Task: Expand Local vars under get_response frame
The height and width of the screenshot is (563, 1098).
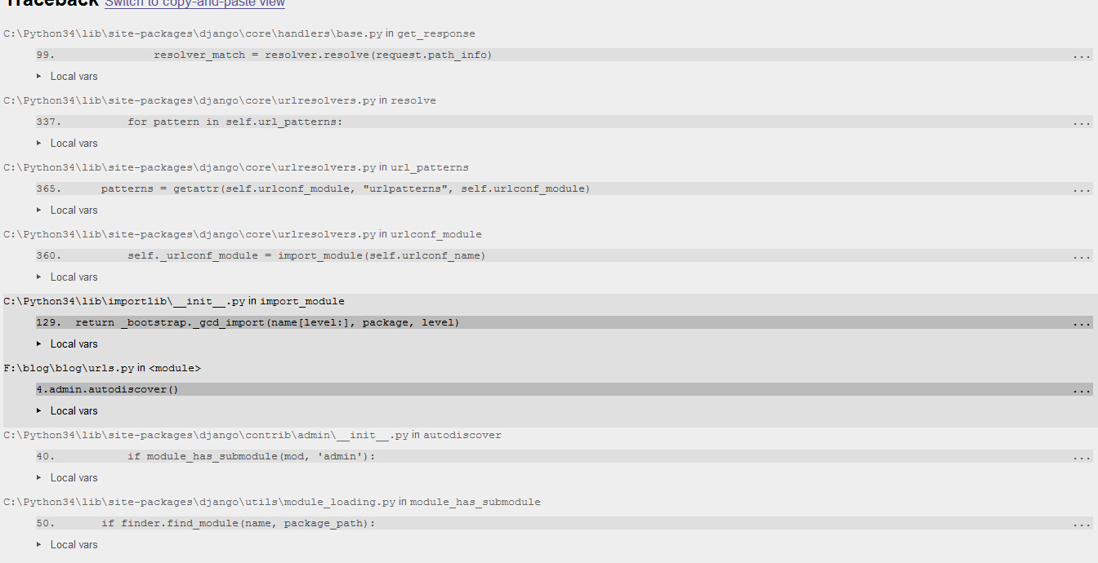Action: (74, 76)
